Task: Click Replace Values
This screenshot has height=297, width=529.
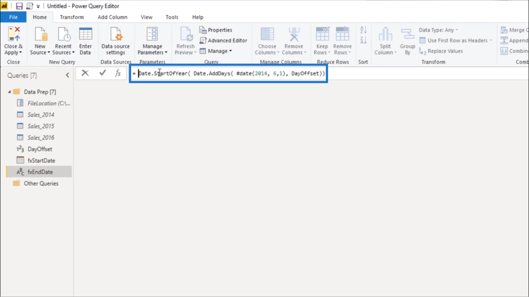Action: point(441,51)
